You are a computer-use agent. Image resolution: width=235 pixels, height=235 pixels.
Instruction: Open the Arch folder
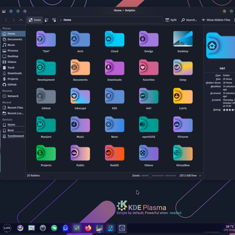point(80,39)
